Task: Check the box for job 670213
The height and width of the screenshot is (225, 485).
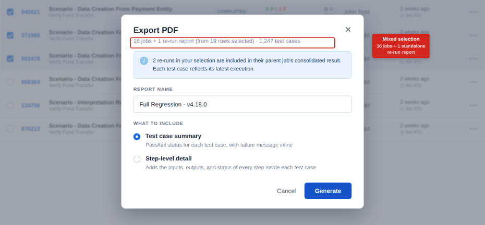Action: coord(10,129)
